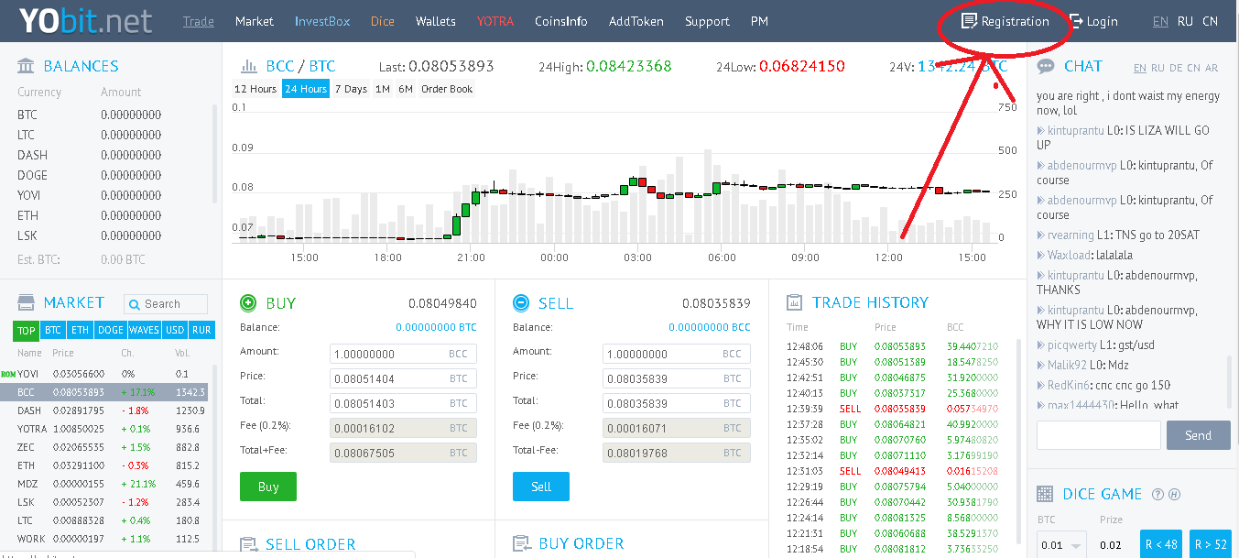1239x558 pixels.
Task: Click the Dice Game H icon
Action: 1174,495
